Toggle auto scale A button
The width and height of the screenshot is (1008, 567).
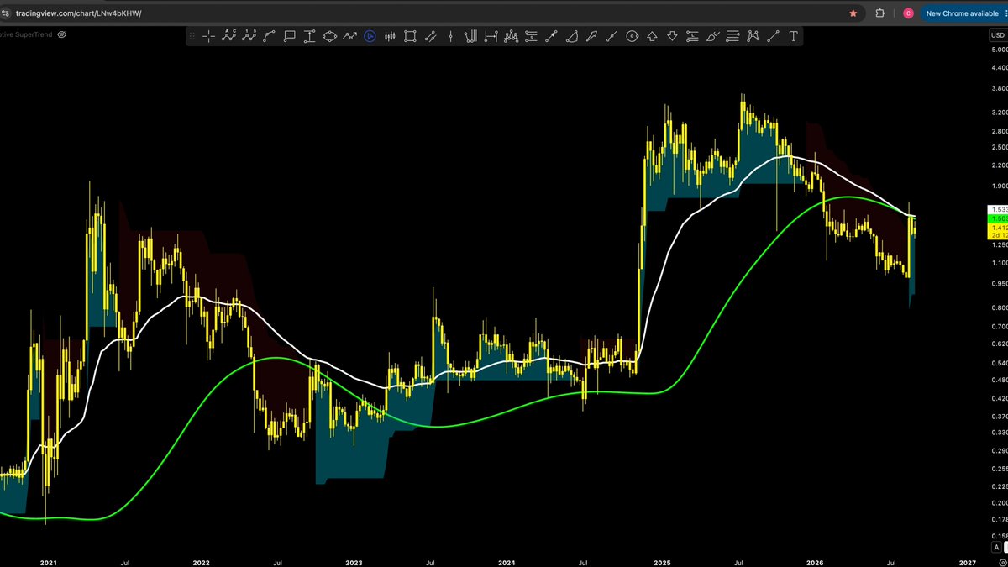click(x=996, y=548)
